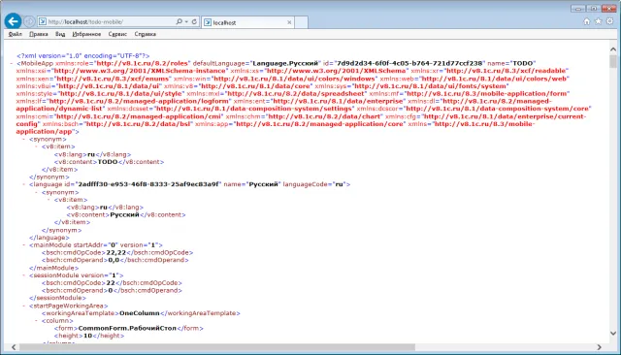The height and width of the screenshot is (355, 621).
Task: Open the Tools gear icon
Action: pyautogui.click(x=610, y=21)
